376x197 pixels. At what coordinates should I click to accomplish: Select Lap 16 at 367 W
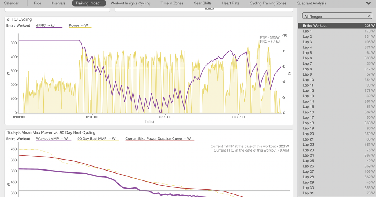pyautogui.click(x=337, y=112)
